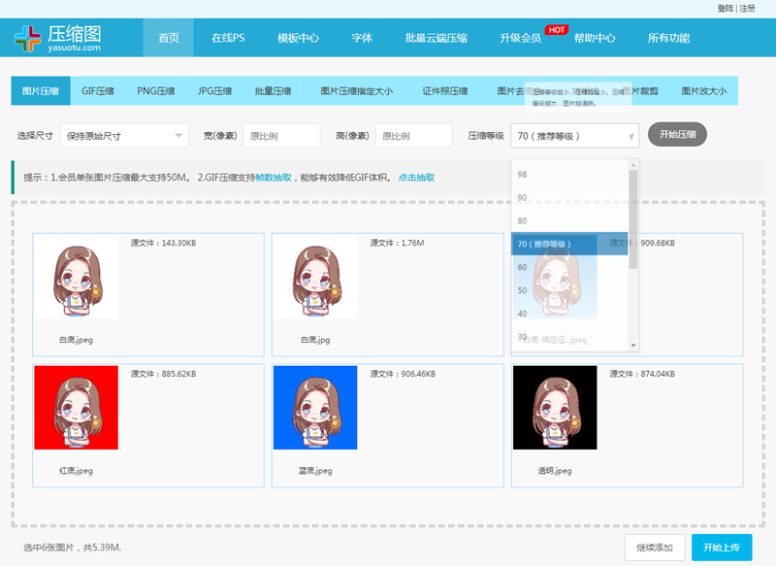Click the 注册 register link
This screenshot has height=566, width=776.
coord(747,9)
